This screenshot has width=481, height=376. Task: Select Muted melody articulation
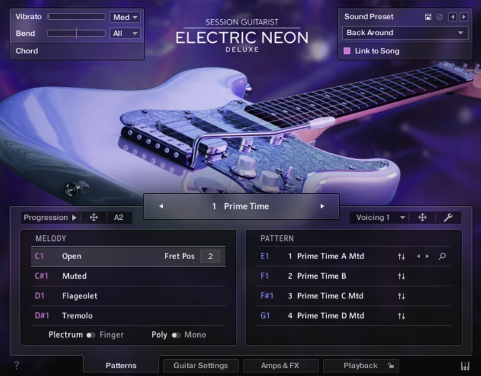click(128, 276)
